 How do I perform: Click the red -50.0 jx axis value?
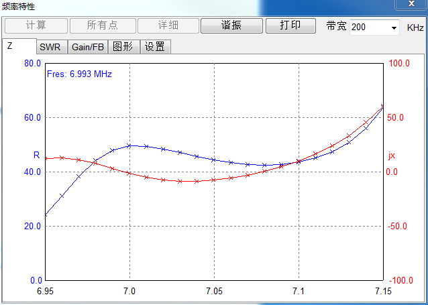397,226
